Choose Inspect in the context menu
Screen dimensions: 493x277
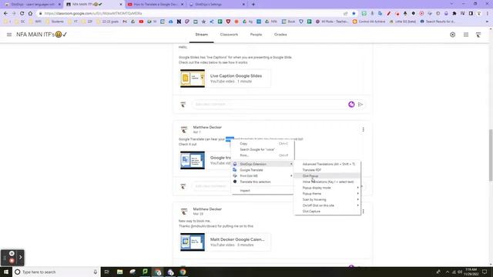coord(263,191)
